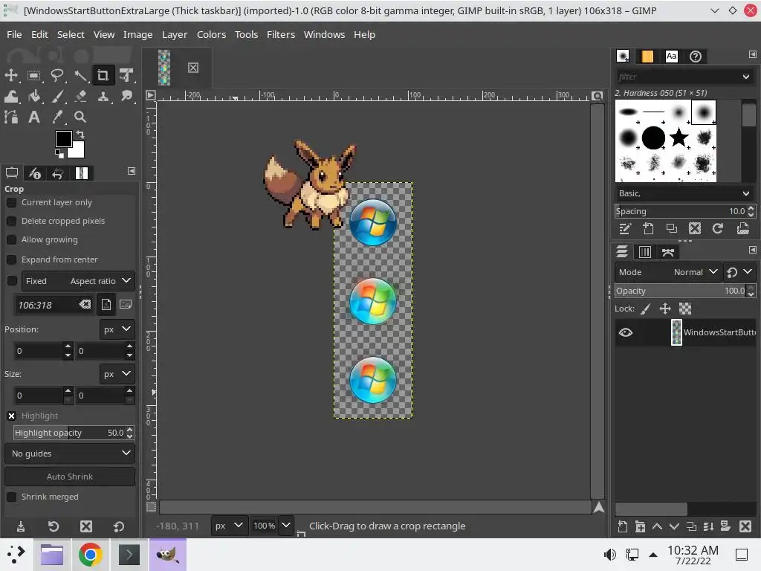Open the Layer menu
Image resolution: width=761 pixels, height=571 pixels.
pos(175,34)
